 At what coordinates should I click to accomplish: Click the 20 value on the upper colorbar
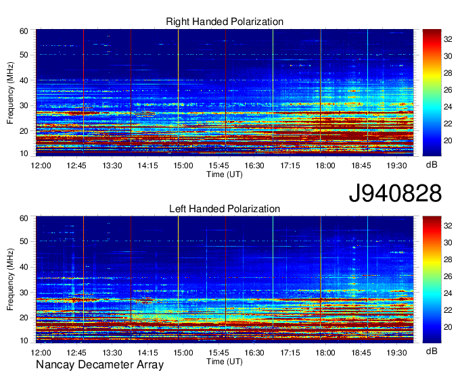coord(448,141)
